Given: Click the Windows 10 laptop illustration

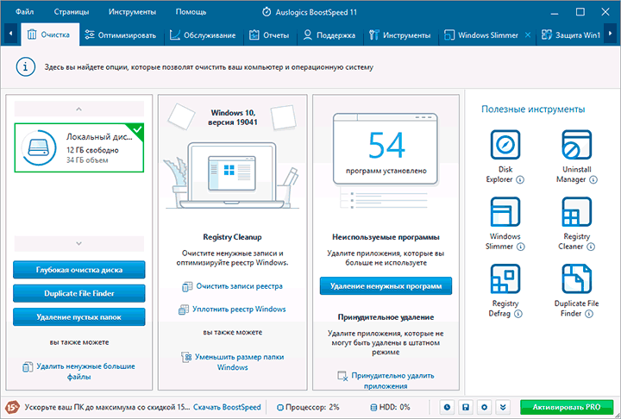Looking at the screenshot, I should [232, 174].
